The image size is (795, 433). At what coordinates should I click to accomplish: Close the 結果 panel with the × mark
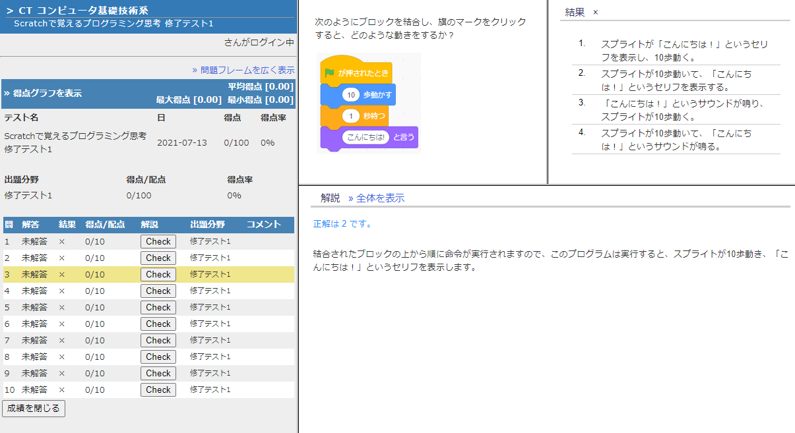pyautogui.click(x=595, y=12)
